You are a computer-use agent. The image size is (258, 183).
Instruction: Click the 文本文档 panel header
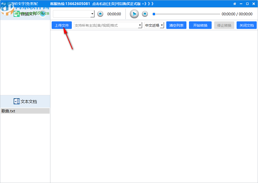coord(25,102)
